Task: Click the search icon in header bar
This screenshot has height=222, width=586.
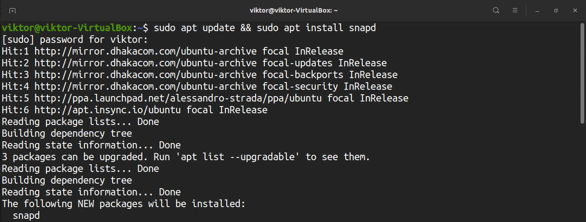Action: 496,10
